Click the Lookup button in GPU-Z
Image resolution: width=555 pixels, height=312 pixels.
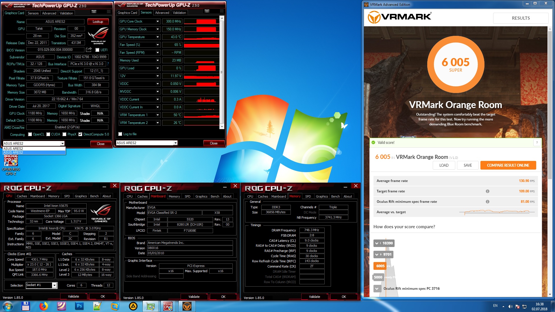[98, 22]
